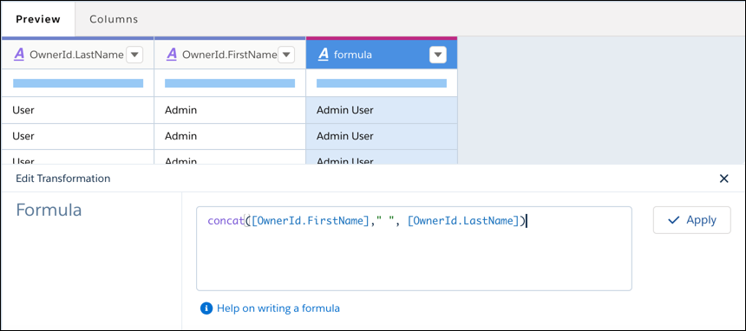Open the formula column dropdown menu
This screenshot has width=746, height=331.
[438, 55]
